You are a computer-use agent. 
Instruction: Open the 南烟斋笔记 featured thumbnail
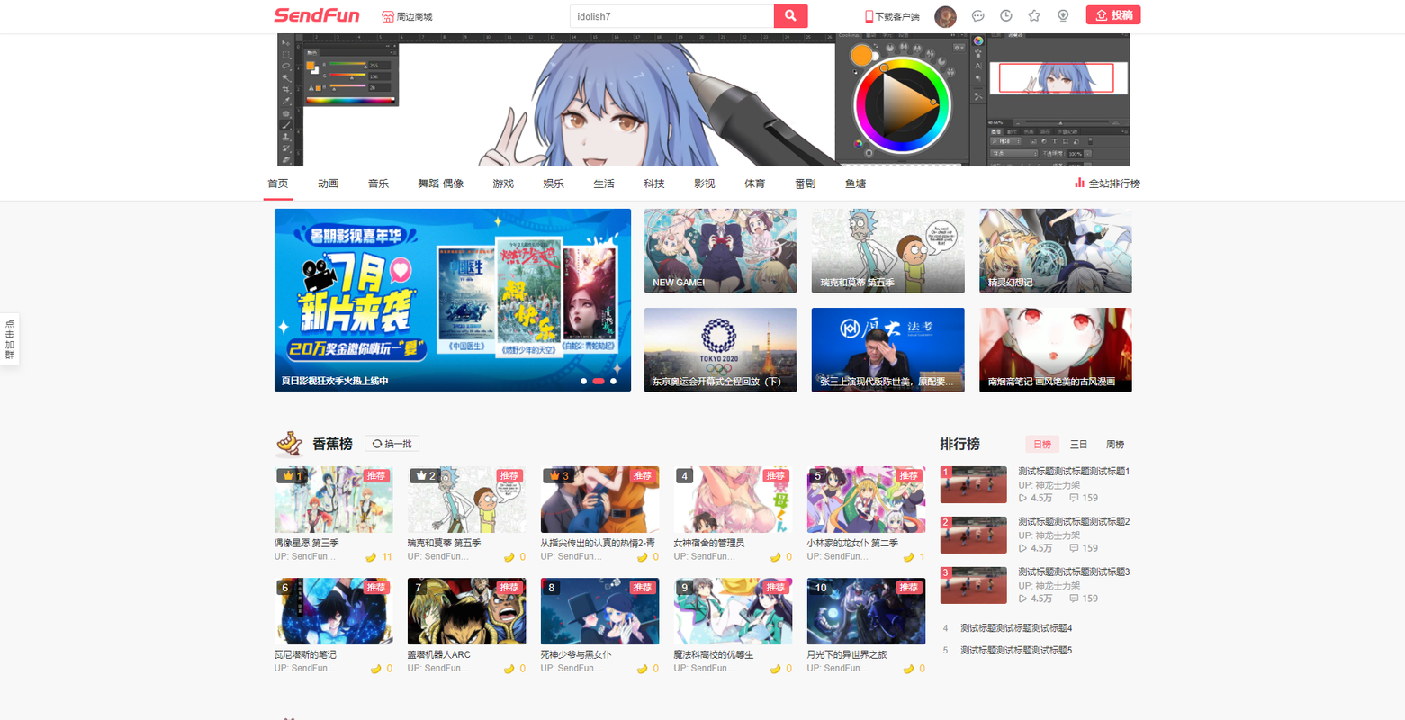pos(1056,350)
